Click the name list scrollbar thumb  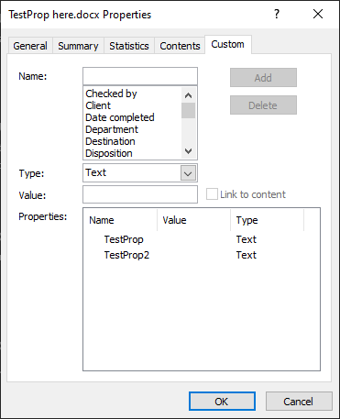click(189, 110)
